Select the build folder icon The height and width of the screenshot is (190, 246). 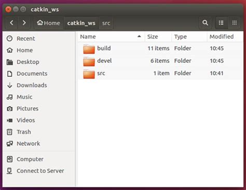(x=89, y=49)
